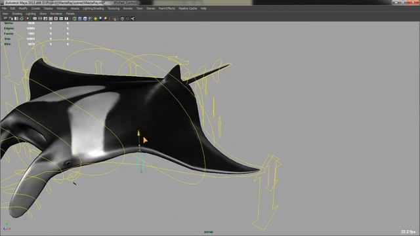This screenshot has width=420, height=236.
Task: Open the panel Shading menu
Action: pos(17,14)
